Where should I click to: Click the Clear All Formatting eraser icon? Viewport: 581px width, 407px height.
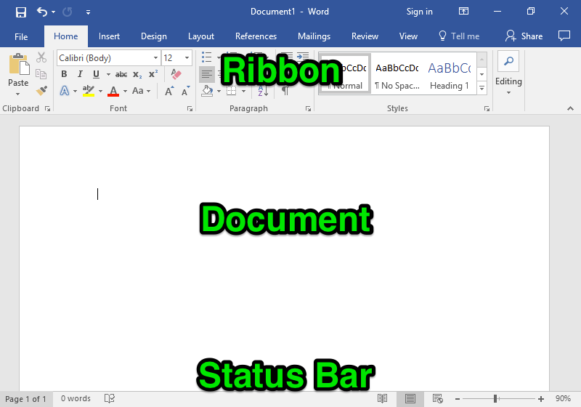(x=175, y=74)
